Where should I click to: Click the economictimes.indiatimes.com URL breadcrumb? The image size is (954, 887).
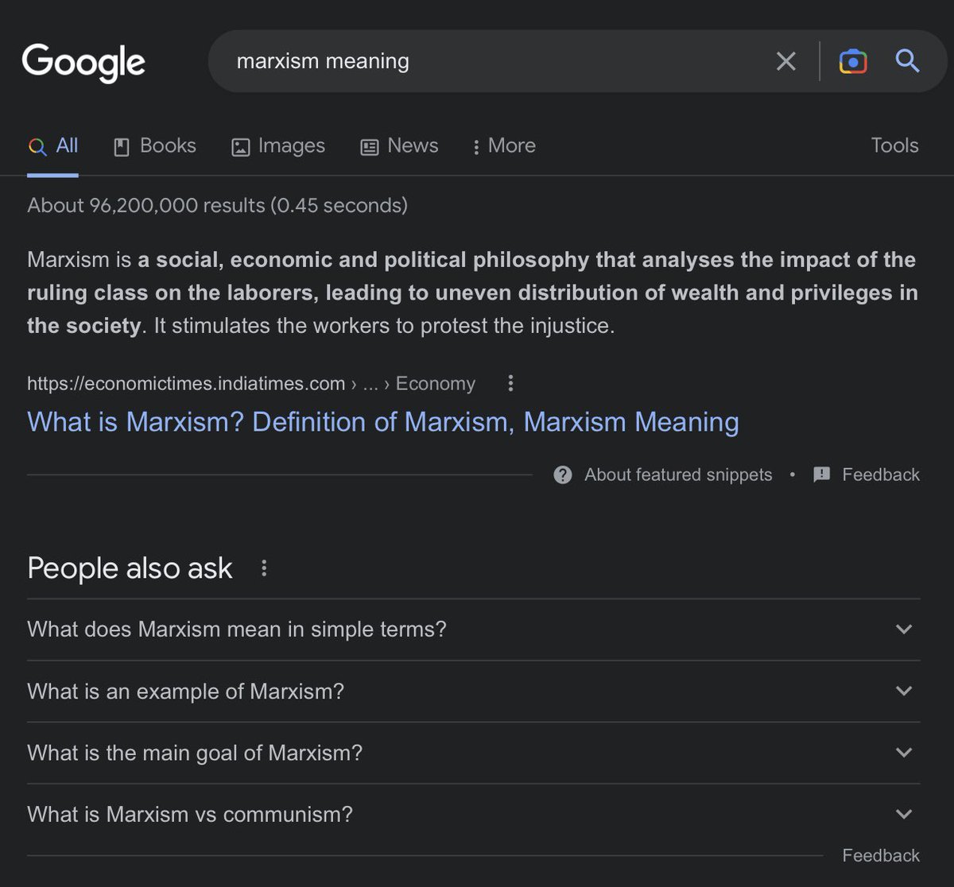coord(251,384)
